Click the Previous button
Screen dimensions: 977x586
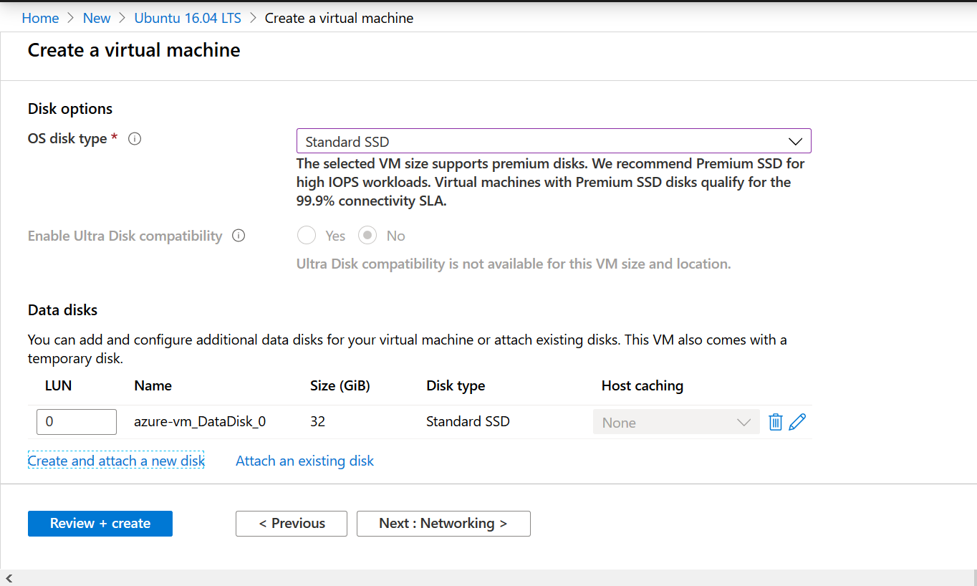tap(292, 523)
